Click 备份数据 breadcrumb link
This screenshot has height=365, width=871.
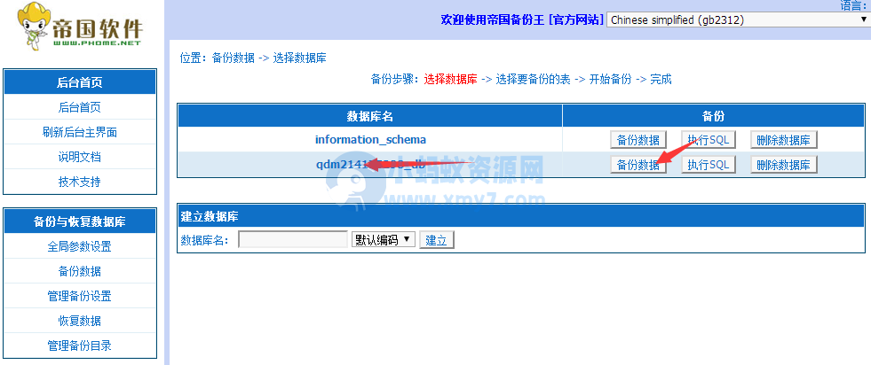click(234, 58)
